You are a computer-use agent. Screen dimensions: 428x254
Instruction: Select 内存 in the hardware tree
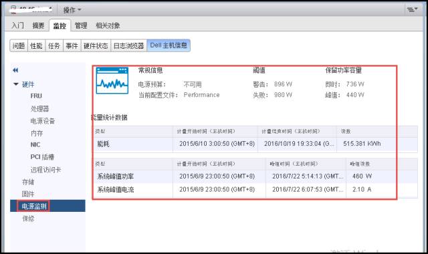(37, 133)
